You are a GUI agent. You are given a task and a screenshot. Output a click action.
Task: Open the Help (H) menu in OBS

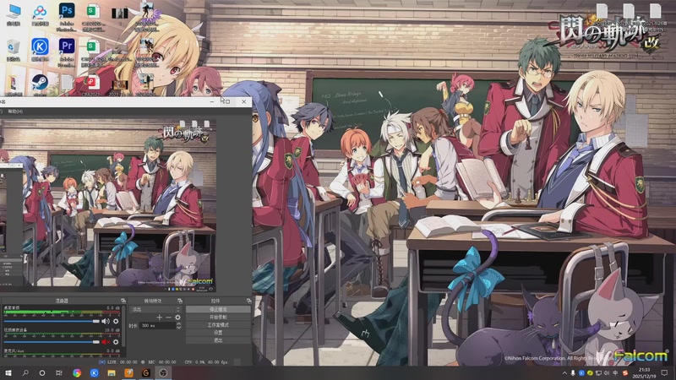click(15, 111)
